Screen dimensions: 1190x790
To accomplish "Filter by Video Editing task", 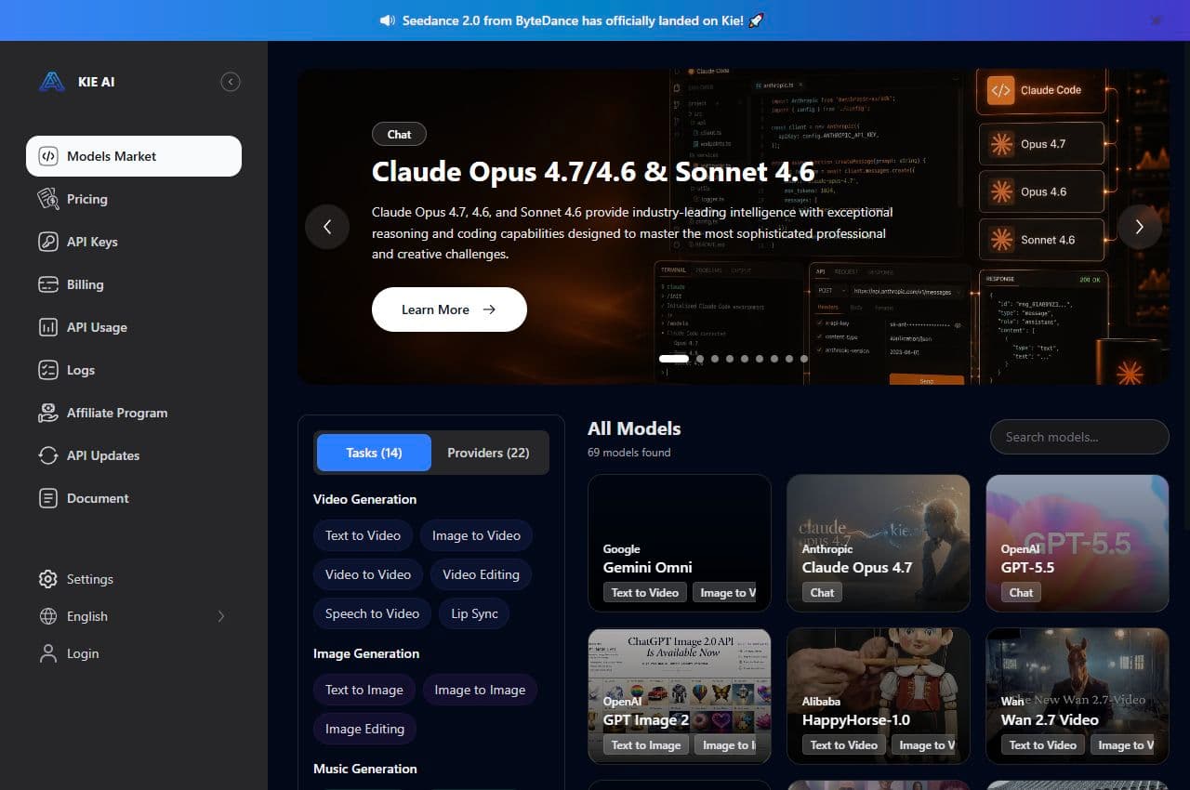I will pos(481,574).
